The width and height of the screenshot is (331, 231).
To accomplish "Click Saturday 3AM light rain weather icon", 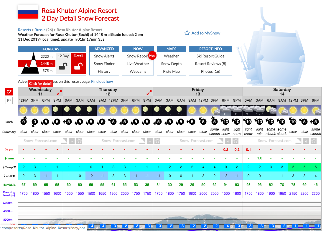I will 260,110.
